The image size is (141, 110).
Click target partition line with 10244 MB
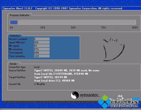click(x=50, y=77)
